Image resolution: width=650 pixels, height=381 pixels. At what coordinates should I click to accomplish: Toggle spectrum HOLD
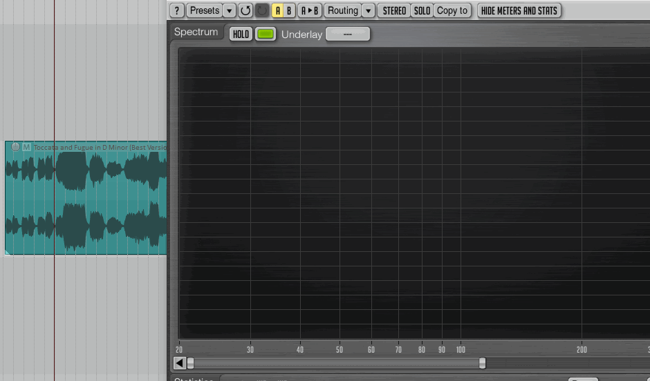click(241, 34)
